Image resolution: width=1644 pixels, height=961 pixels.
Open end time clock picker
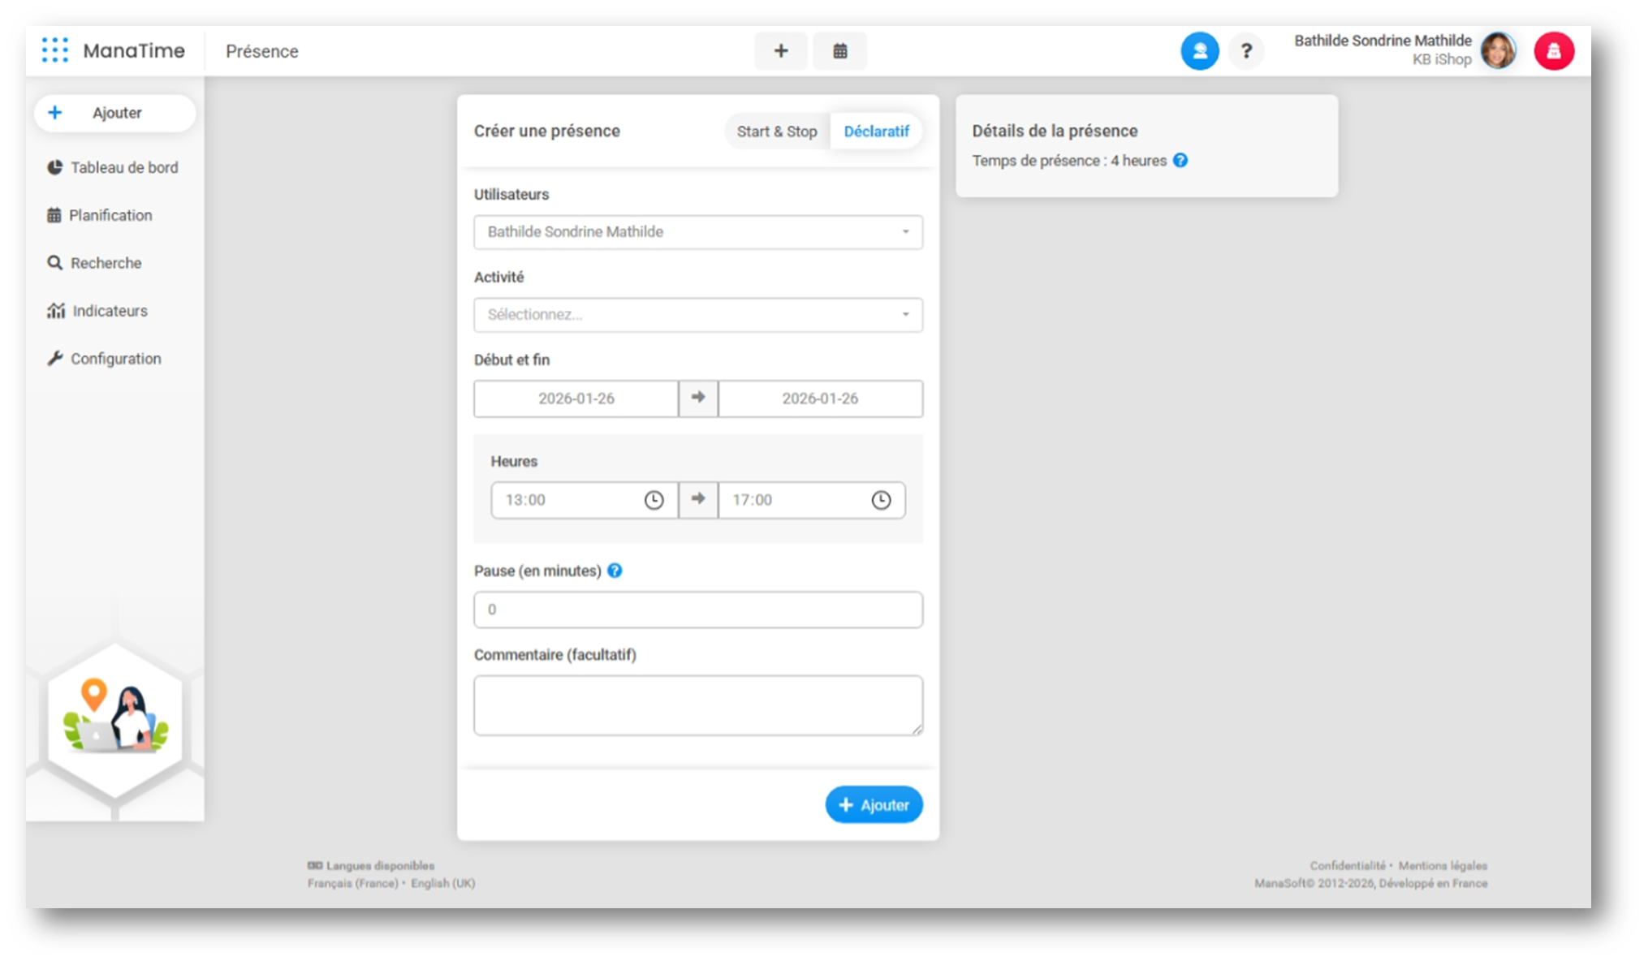point(881,500)
